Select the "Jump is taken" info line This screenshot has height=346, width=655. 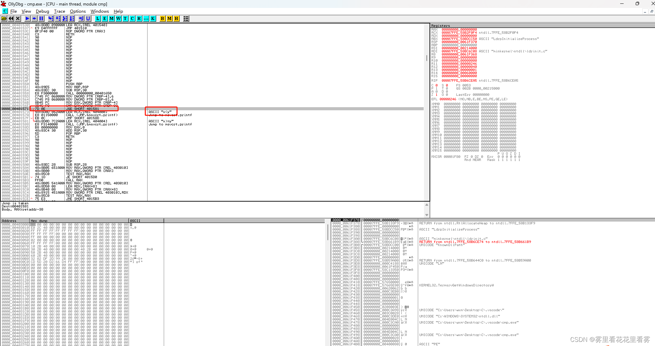(15, 203)
